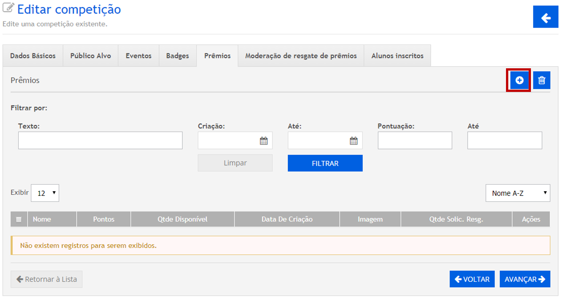This screenshot has width=562, height=300.
Task: Focus the Pontuação input field
Action: pos(414,140)
